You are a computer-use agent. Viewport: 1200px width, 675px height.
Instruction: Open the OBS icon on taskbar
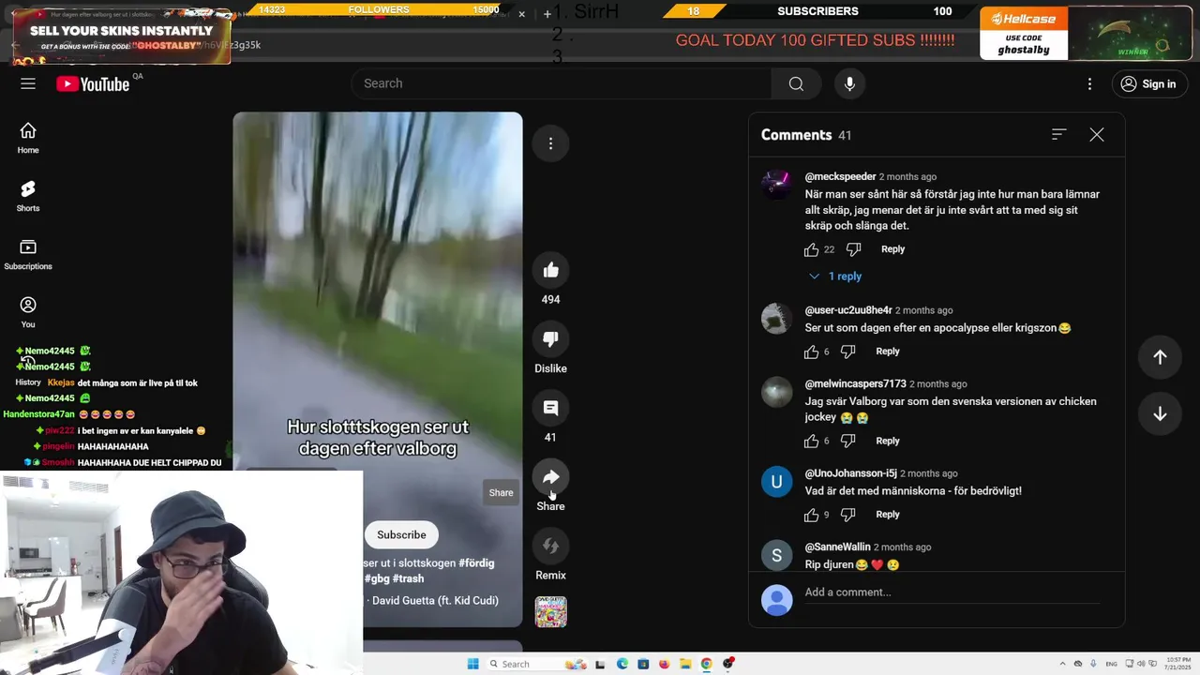(727, 664)
